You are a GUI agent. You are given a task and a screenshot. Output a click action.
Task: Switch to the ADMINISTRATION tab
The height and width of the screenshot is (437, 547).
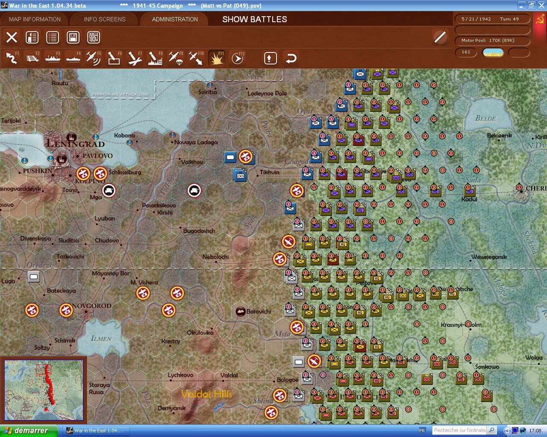(175, 19)
